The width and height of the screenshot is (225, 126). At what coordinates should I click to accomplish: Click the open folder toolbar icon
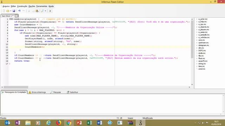(8, 11)
